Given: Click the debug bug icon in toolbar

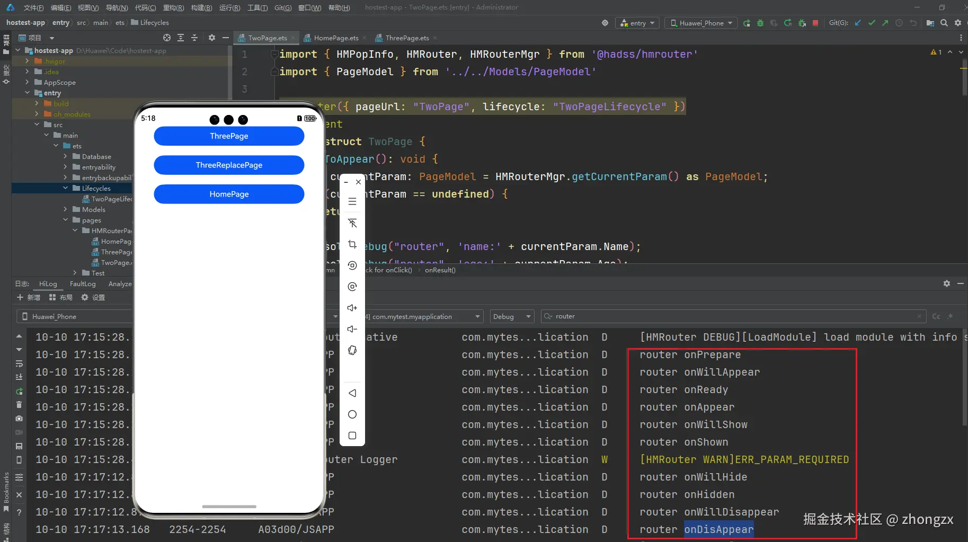Looking at the screenshot, I should click(760, 23).
